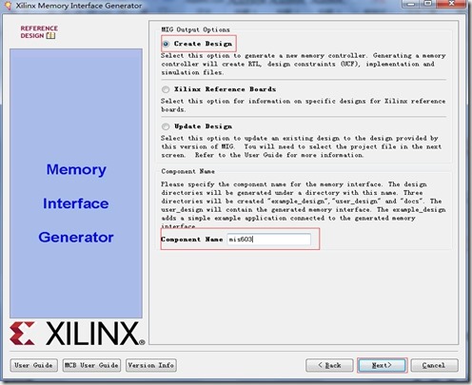472x385 pixels.
Task: Click the Xilinx logo icon
Action: [x=22, y=334]
